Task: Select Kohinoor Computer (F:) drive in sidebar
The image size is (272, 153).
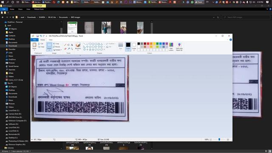Action: (17, 121)
